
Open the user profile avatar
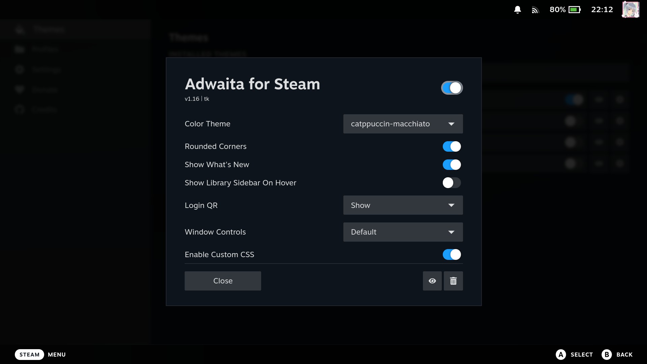click(630, 9)
